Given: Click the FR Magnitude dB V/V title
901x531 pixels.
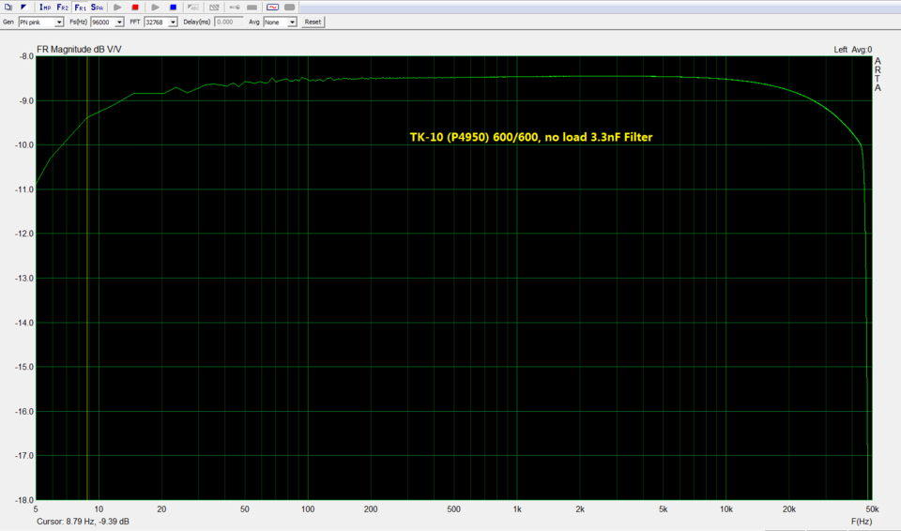Looking at the screenshot, I should point(79,50).
